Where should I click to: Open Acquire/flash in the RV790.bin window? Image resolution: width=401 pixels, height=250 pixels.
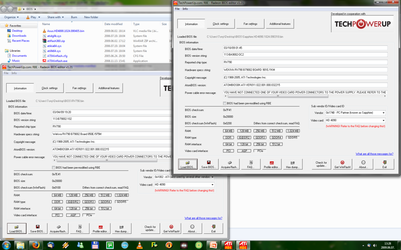coord(58,228)
